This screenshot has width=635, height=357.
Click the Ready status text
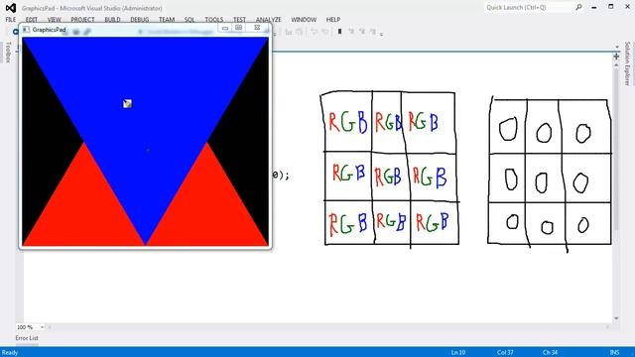click(10, 353)
